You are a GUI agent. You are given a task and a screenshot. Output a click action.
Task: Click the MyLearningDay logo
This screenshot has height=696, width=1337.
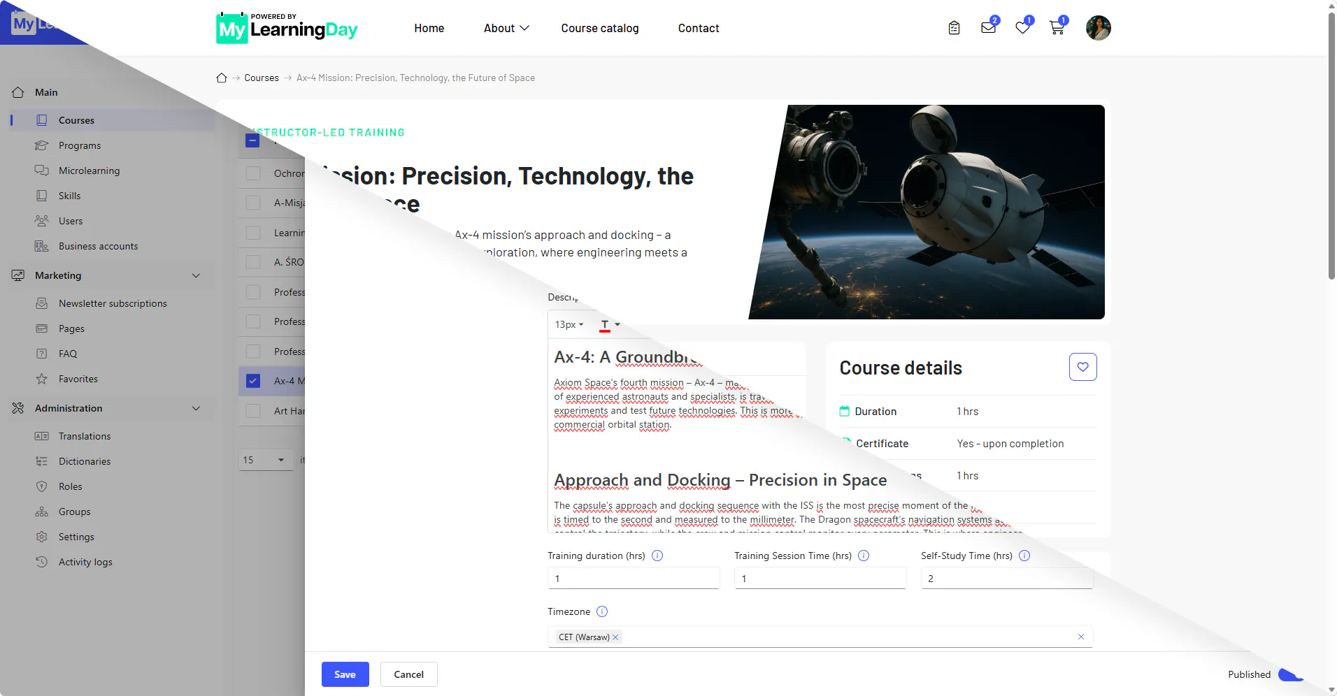point(287,28)
